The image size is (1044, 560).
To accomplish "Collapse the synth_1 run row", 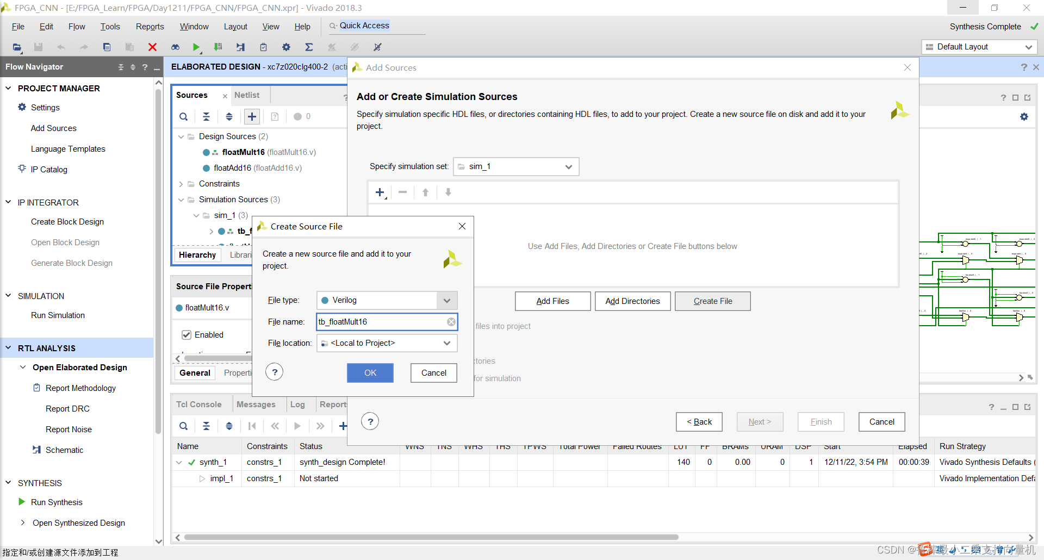I will coord(179,463).
